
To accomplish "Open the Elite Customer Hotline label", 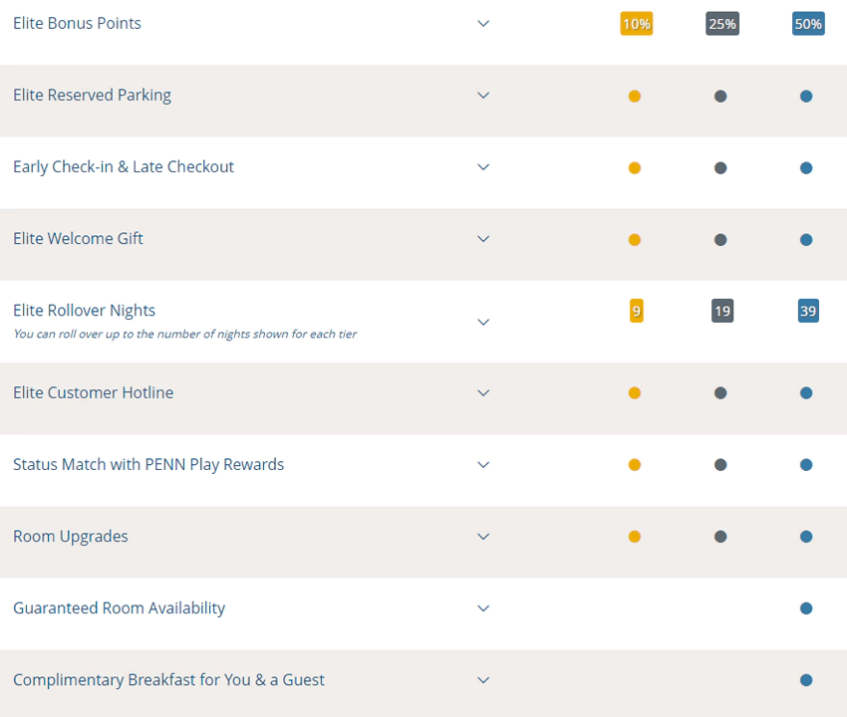I will (93, 392).
